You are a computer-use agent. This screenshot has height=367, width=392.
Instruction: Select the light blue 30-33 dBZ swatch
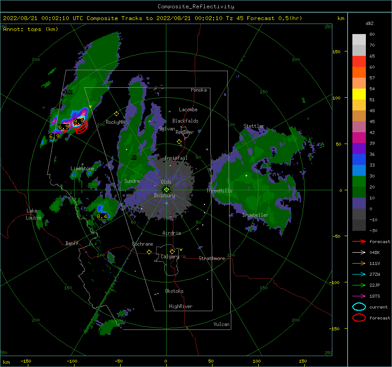(x=359, y=170)
